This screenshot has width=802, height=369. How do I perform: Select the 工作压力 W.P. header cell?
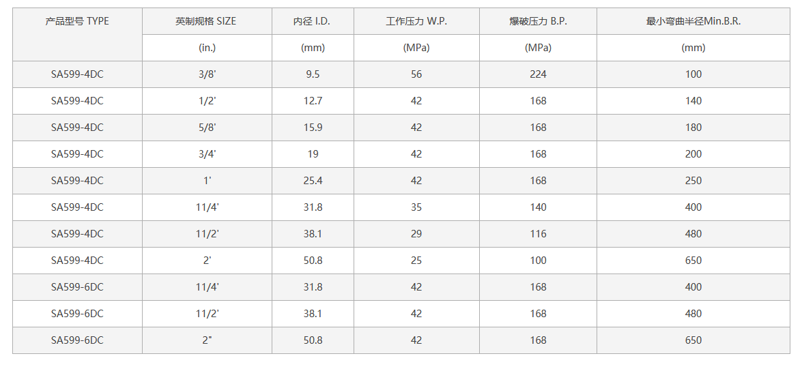[x=416, y=21]
